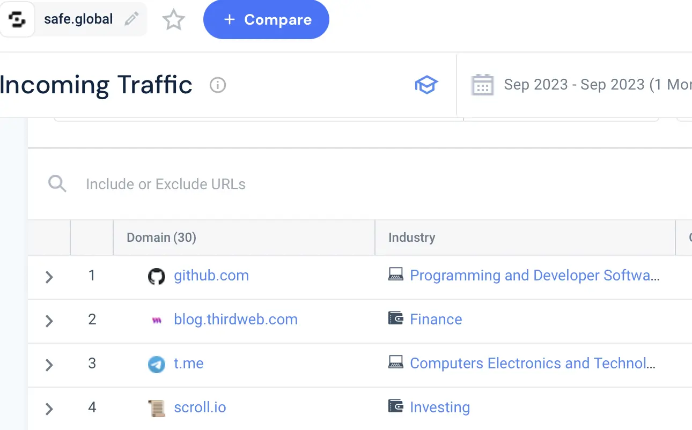
Task: Click the calendar icon for date range
Action: pyautogui.click(x=482, y=85)
